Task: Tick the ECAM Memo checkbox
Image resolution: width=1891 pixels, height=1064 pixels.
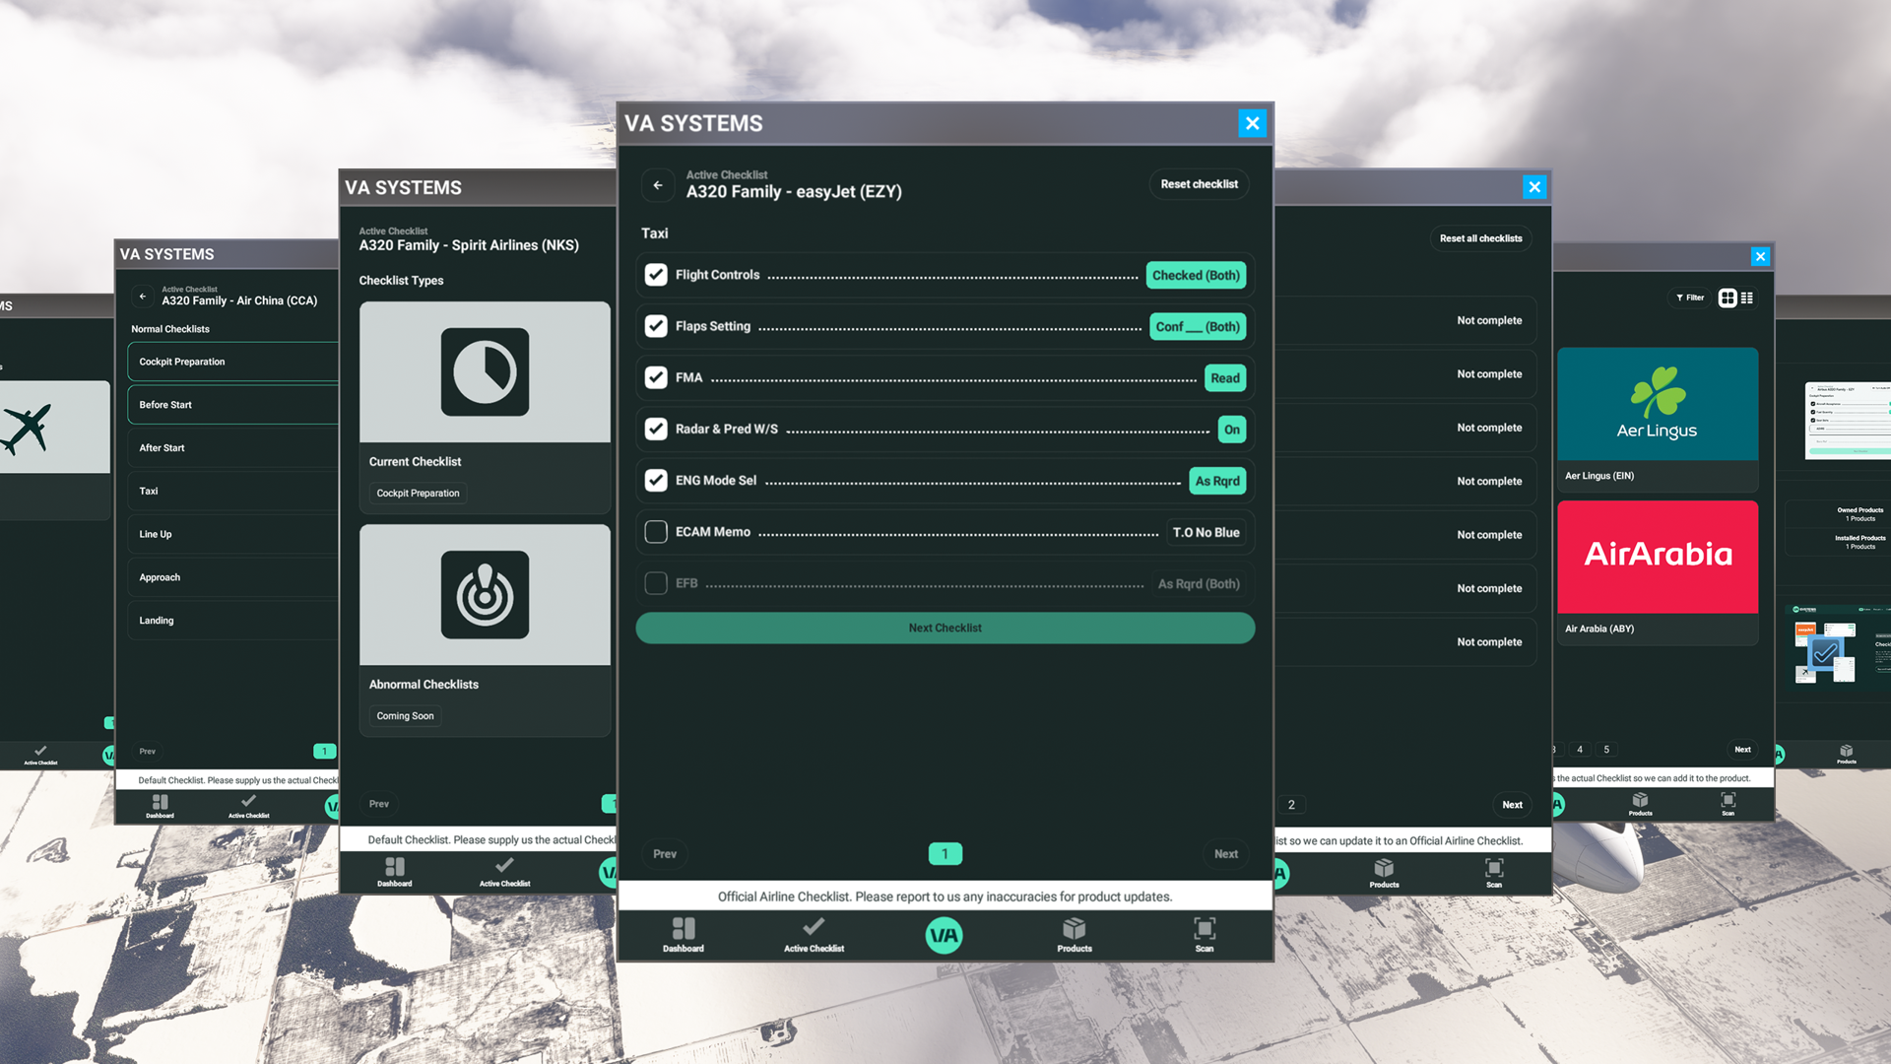Action: 656,532
